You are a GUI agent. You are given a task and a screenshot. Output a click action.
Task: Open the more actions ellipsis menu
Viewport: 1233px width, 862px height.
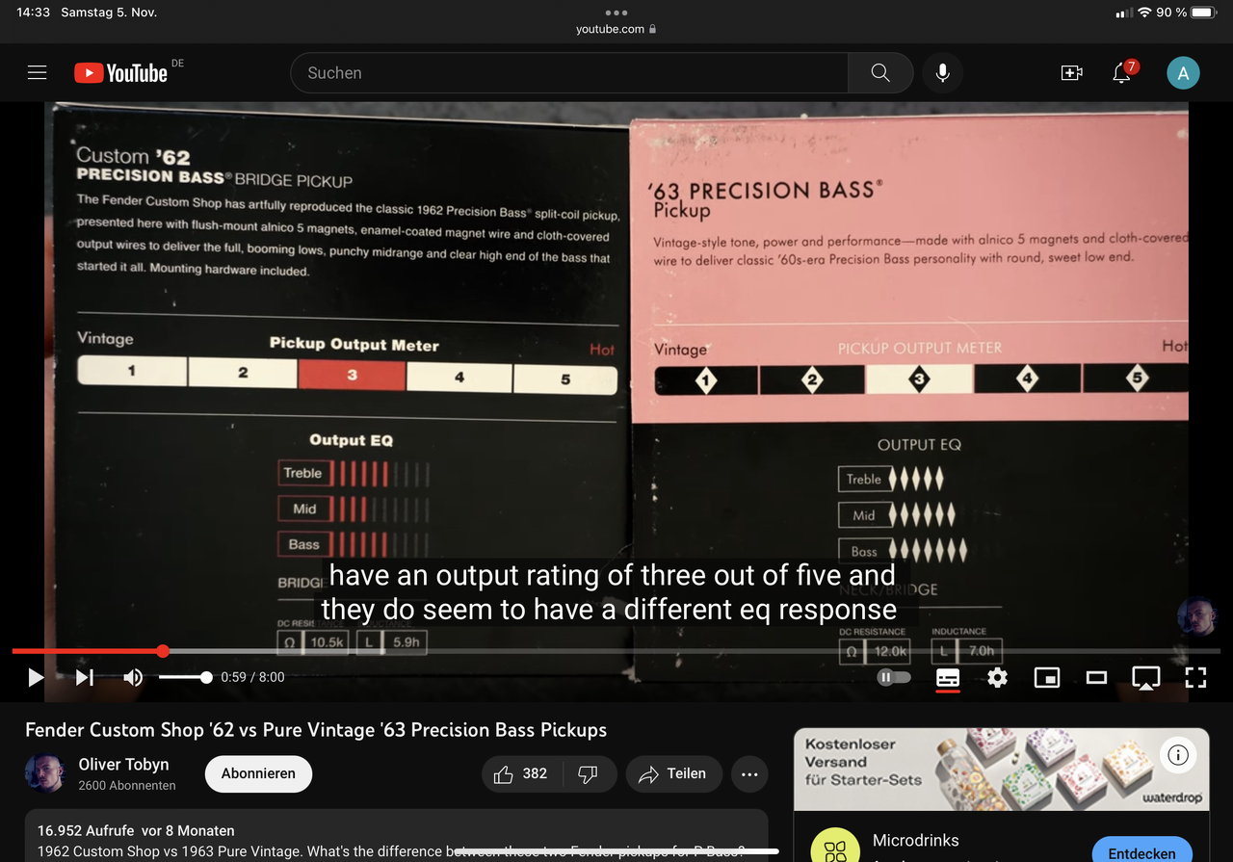coord(749,773)
